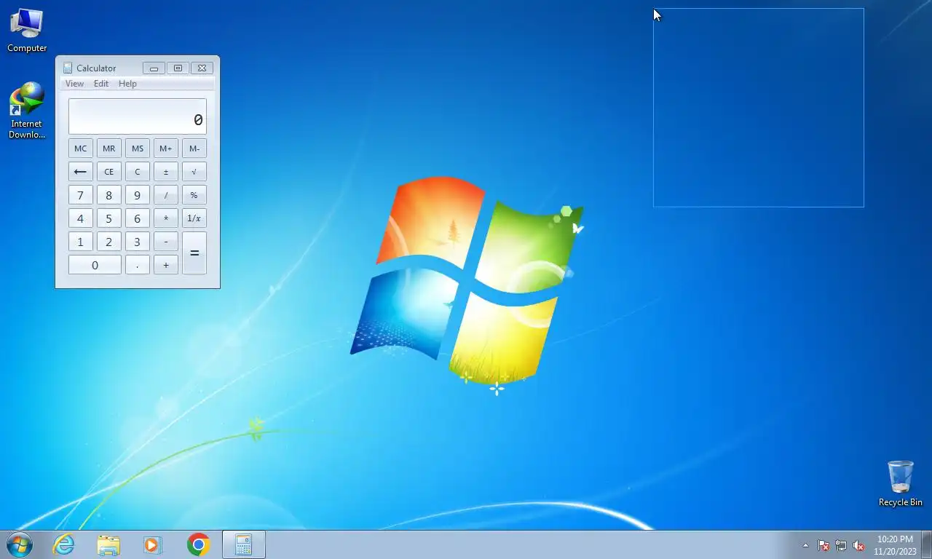Click the multiply * key
This screenshot has width=932, height=559.
click(166, 218)
